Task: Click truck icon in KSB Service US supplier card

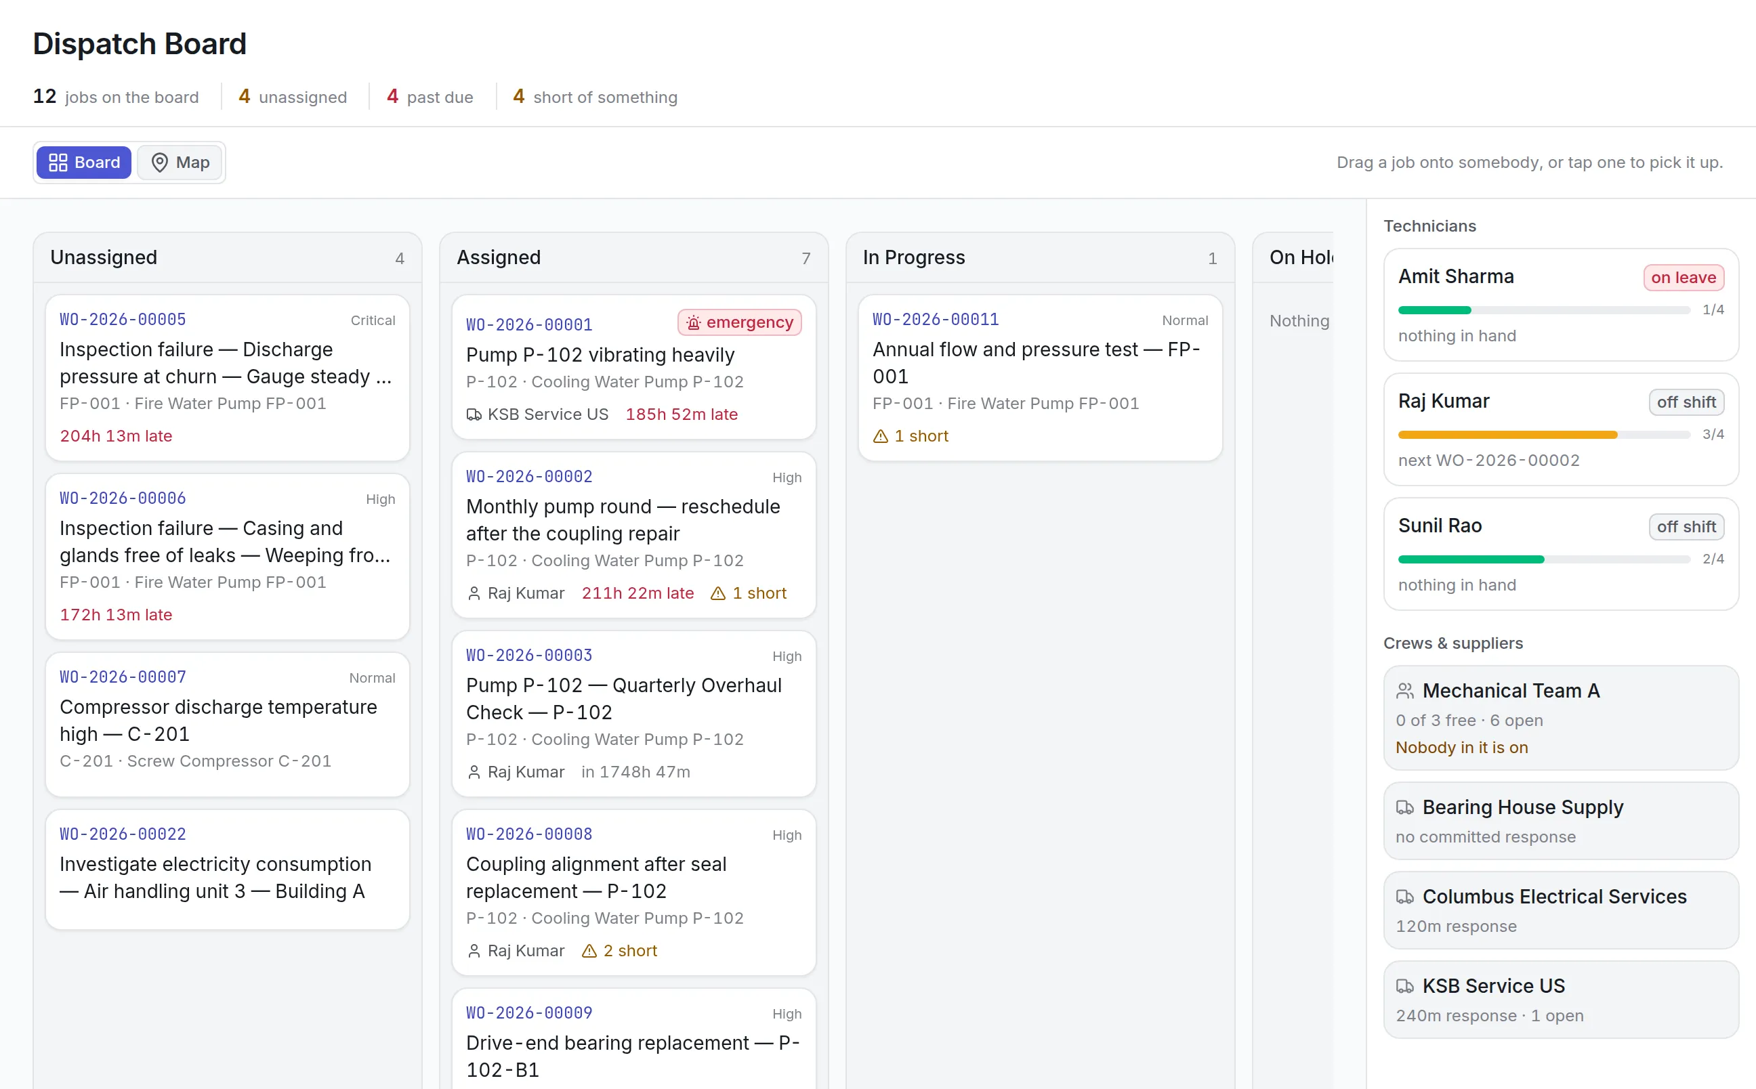Action: [x=1405, y=987]
